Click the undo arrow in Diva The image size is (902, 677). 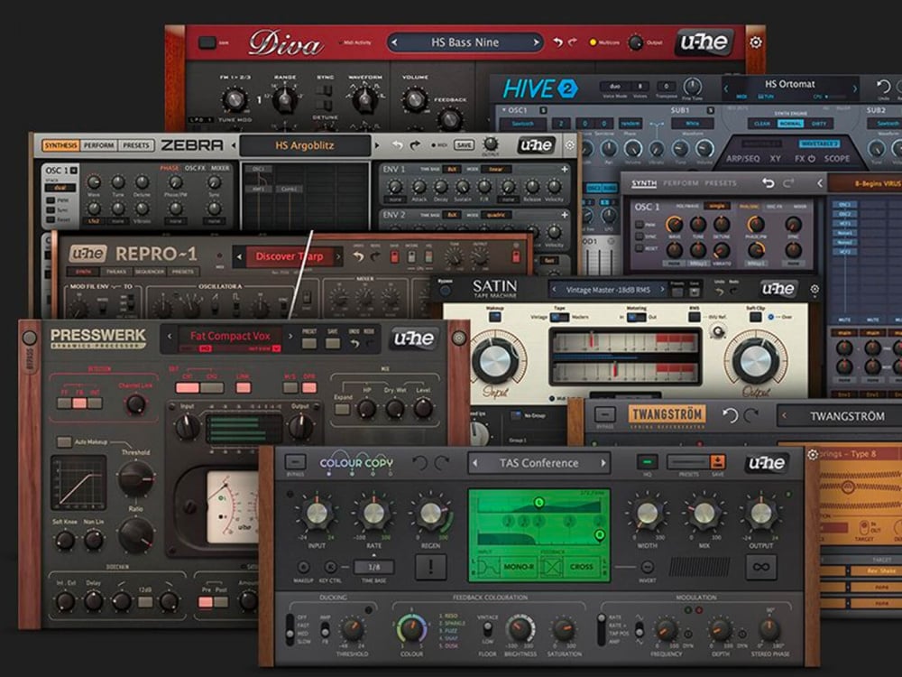pos(557,42)
